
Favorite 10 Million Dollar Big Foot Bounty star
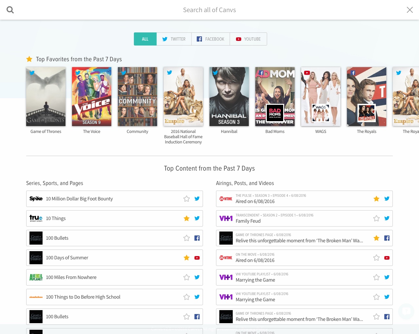187,199
